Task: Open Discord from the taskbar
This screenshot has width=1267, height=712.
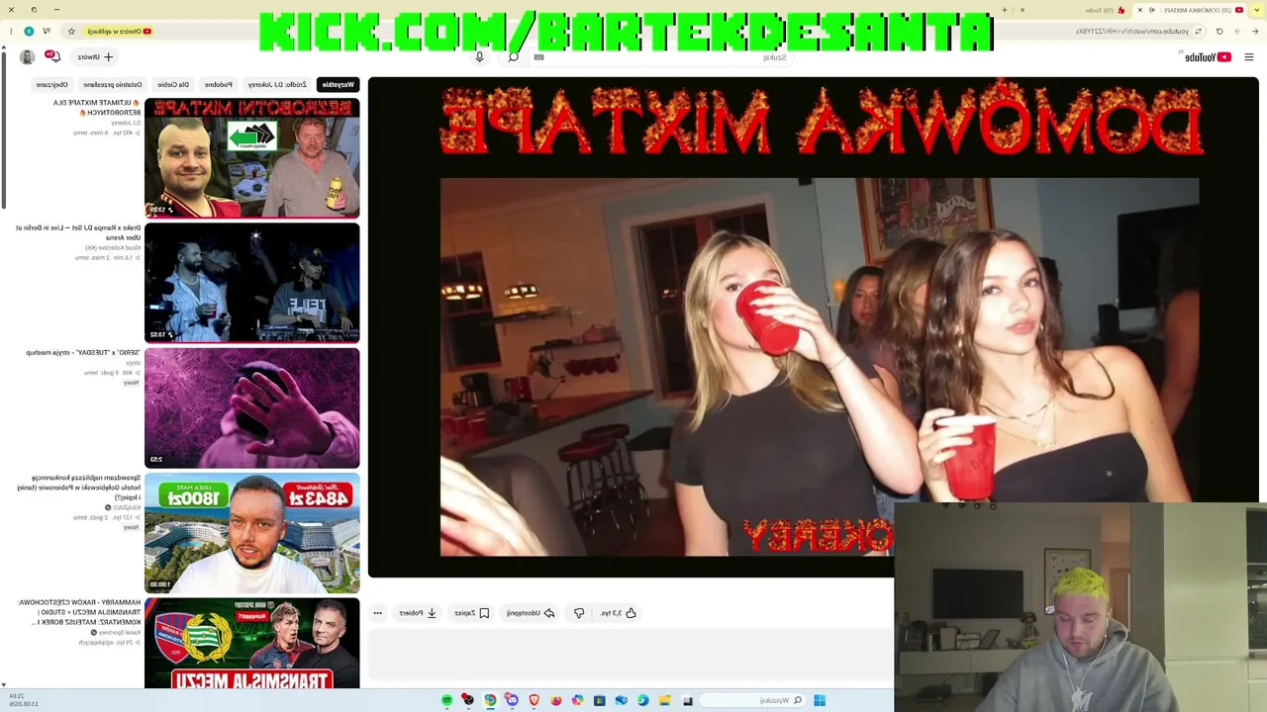Action: click(512, 701)
